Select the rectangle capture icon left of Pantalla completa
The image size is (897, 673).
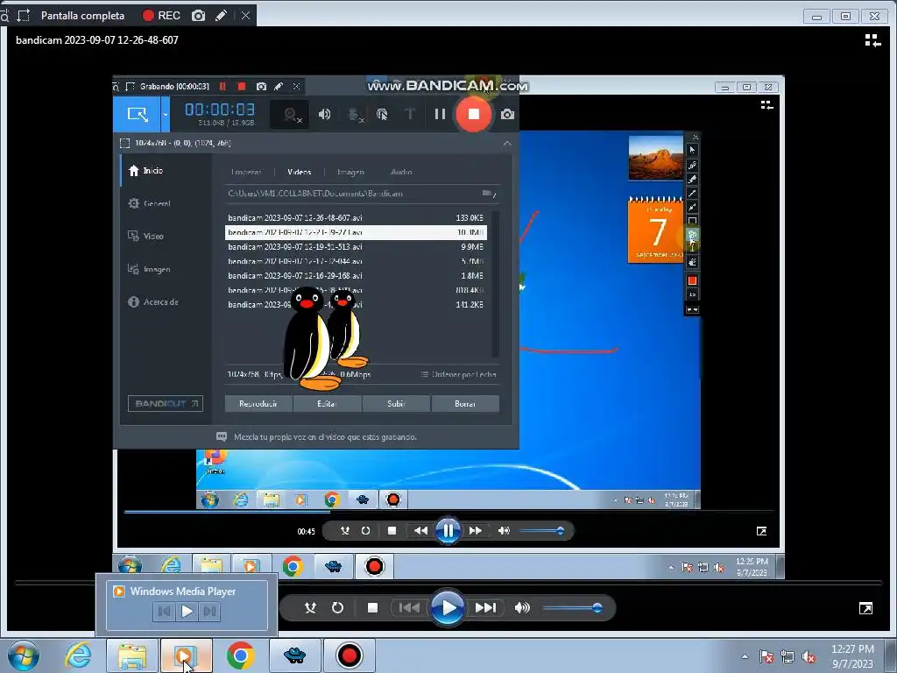[x=24, y=16]
